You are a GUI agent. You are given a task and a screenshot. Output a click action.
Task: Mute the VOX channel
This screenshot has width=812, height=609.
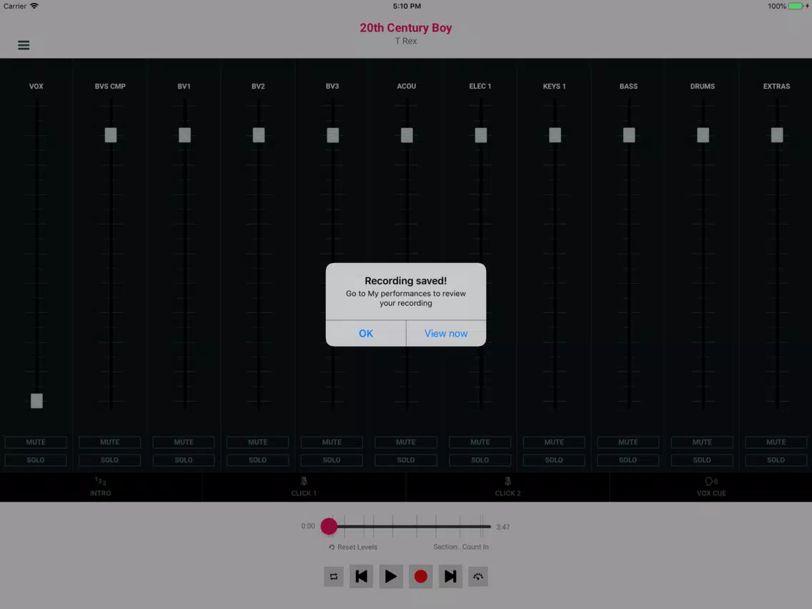tap(36, 442)
